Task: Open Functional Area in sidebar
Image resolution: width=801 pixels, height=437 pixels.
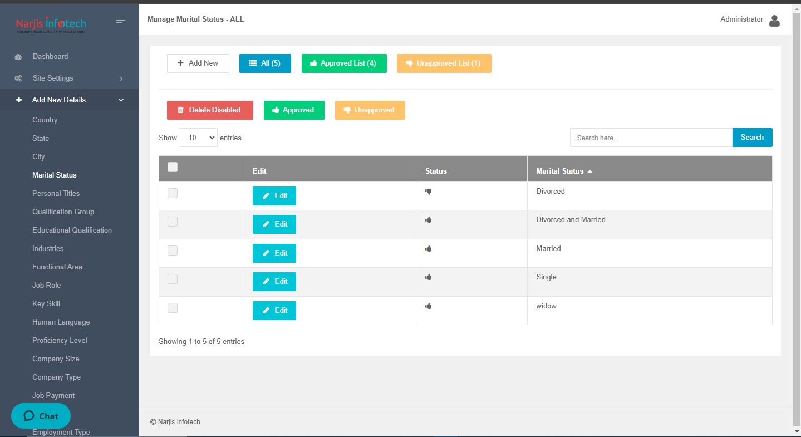Action: (57, 267)
